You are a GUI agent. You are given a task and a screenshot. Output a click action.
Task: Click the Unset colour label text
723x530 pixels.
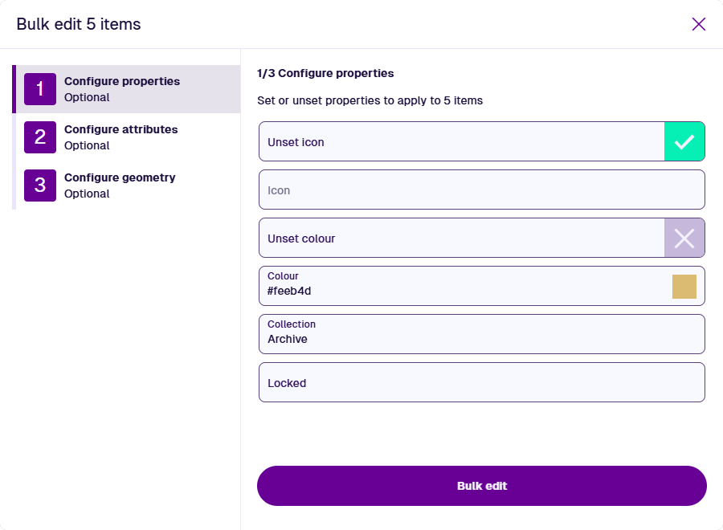[x=301, y=238]
